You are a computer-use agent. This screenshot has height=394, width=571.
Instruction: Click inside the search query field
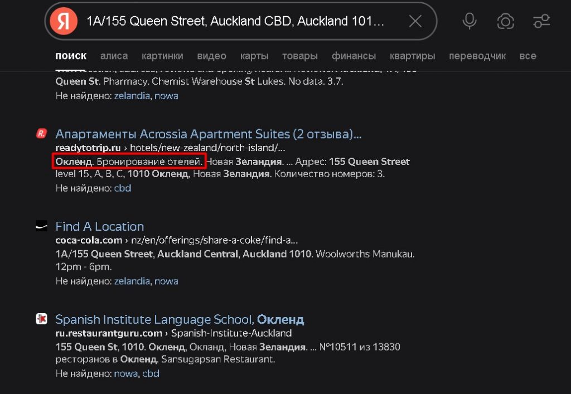pyautogui.click(x=234, y=22)
